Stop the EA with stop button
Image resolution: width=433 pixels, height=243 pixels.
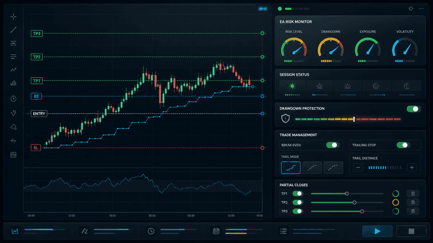coord(411,231)
